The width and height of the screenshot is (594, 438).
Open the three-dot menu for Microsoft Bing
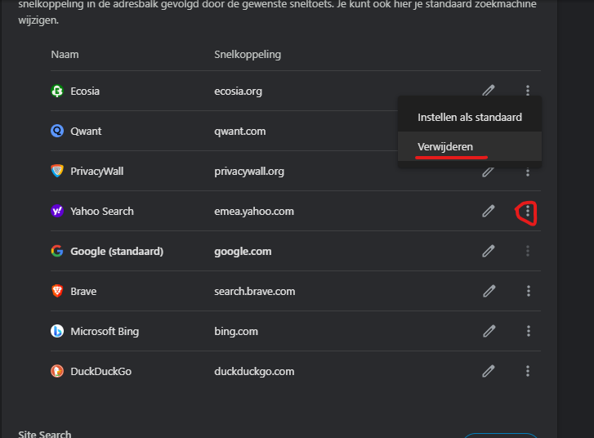529,331
